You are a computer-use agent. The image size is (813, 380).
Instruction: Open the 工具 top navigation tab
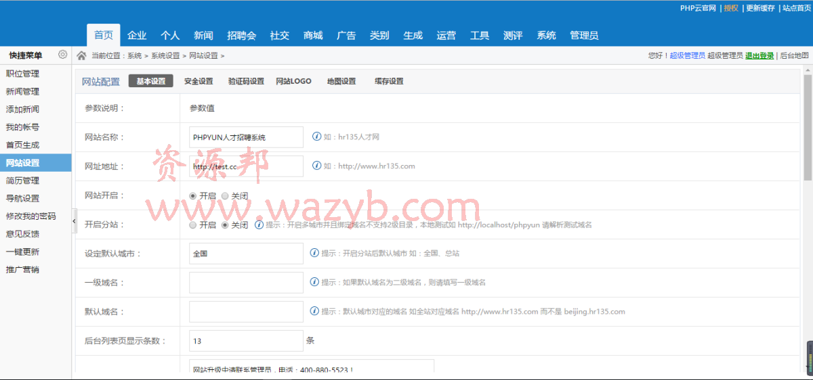480,35
